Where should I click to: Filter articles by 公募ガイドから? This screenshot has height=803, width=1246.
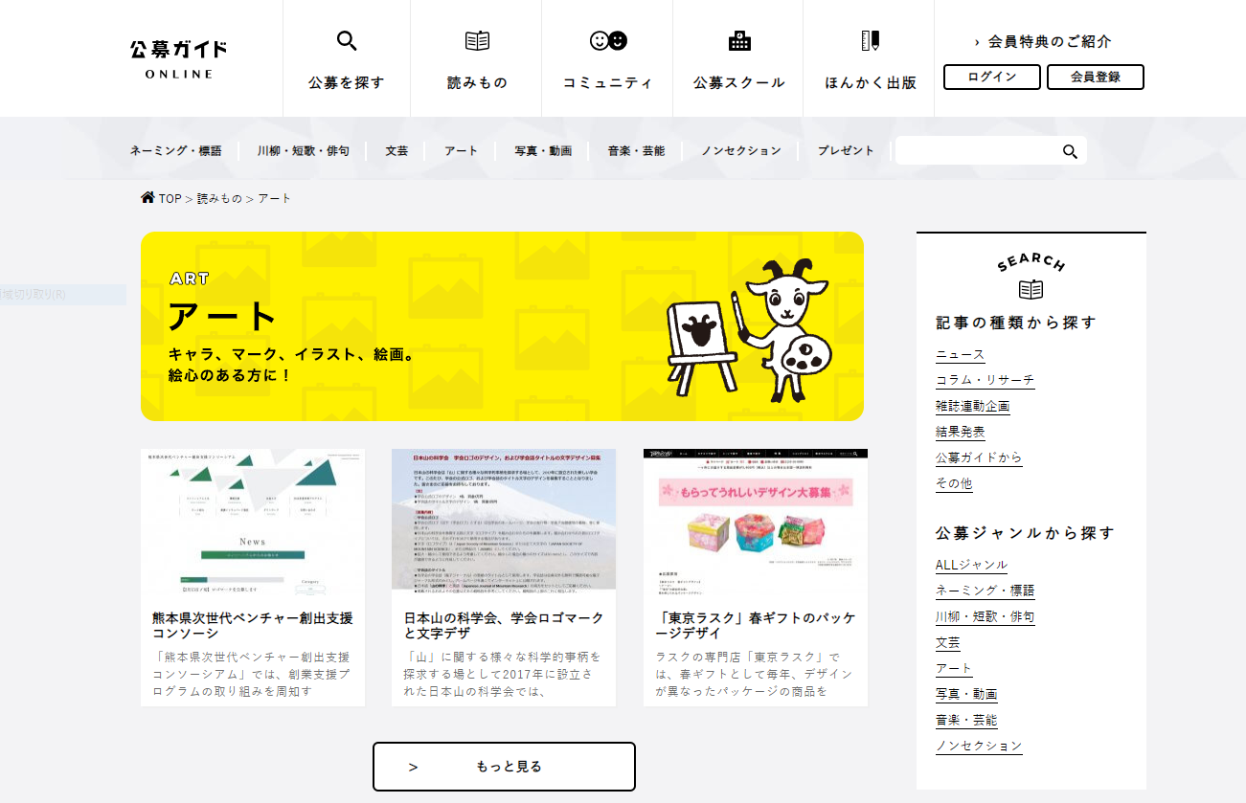point(979,457)
